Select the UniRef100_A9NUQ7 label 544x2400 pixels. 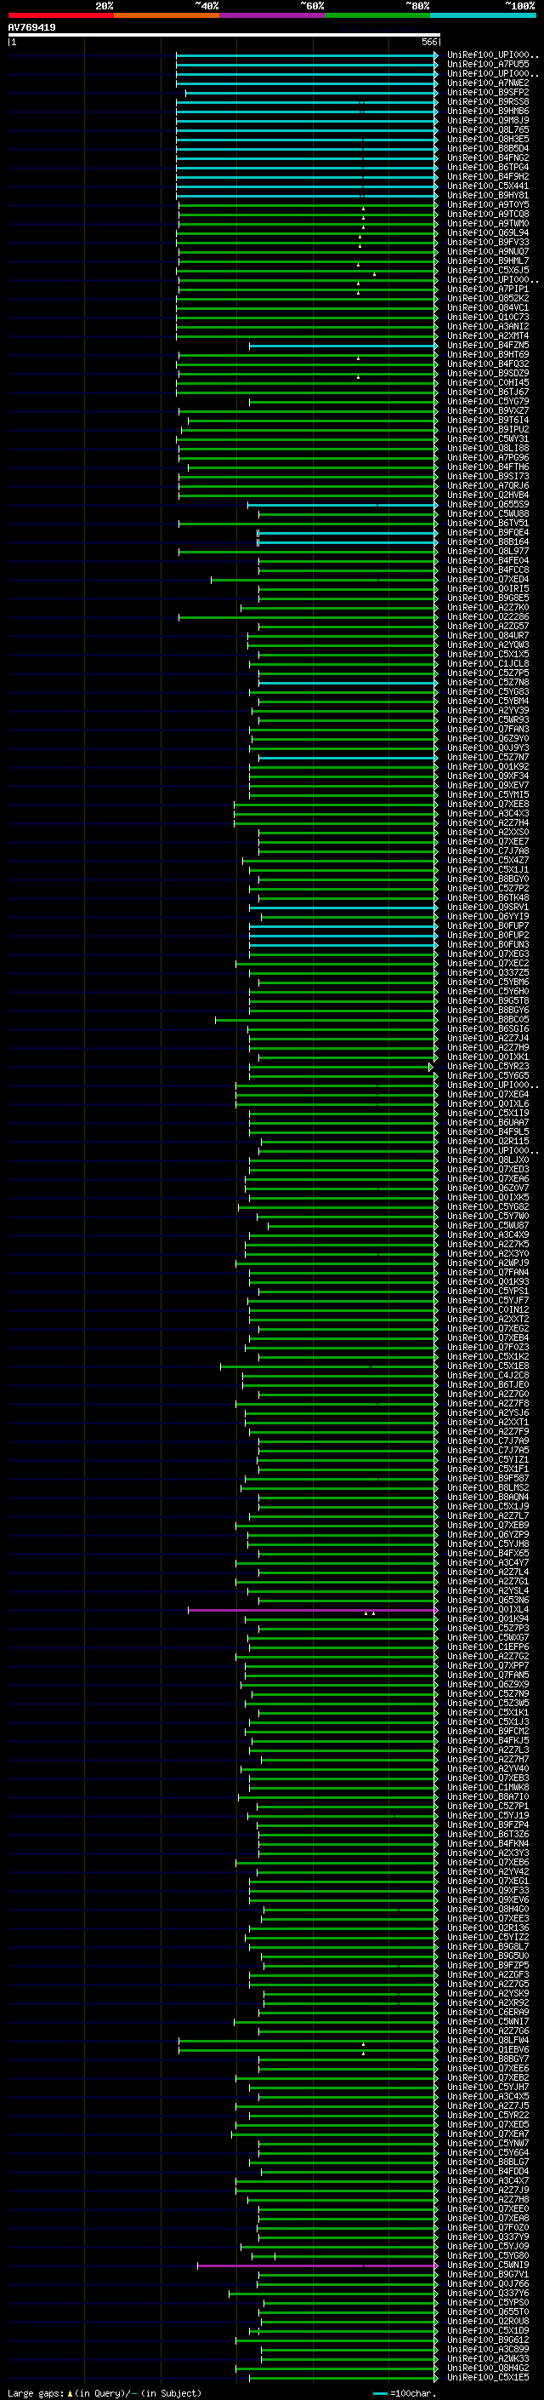488,251
